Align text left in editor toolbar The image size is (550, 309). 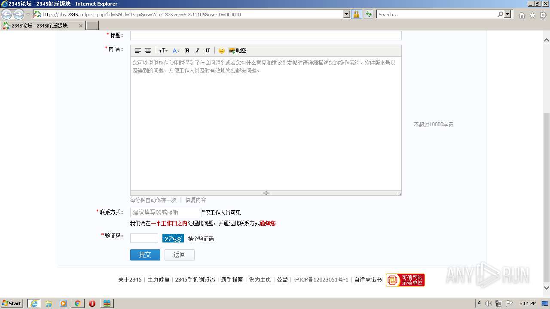(138, 51)
